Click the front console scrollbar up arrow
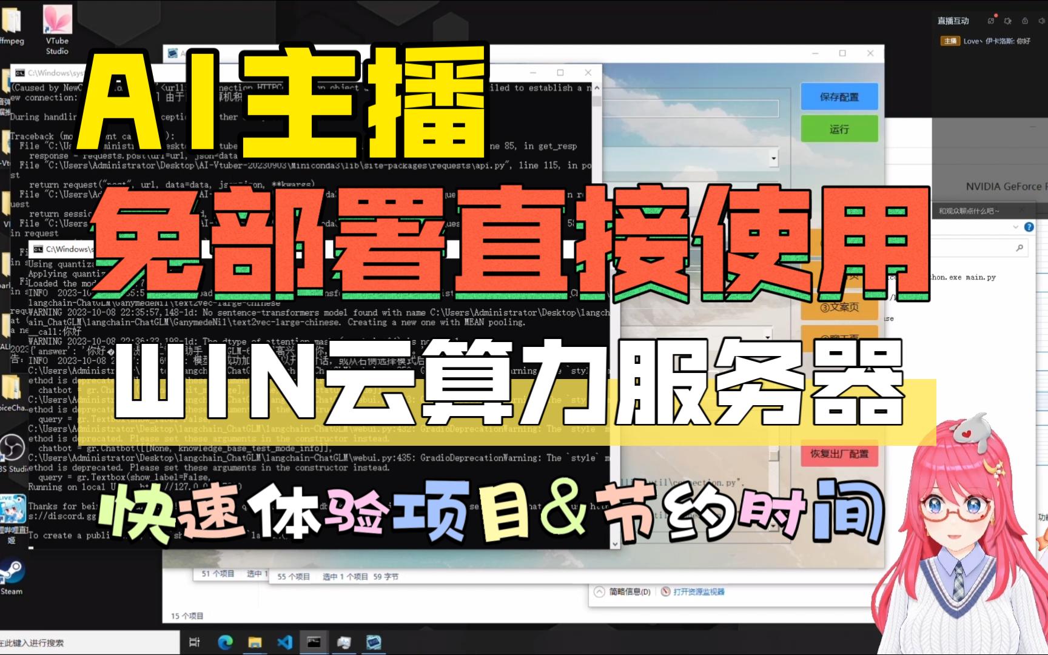 click(597, 88)
